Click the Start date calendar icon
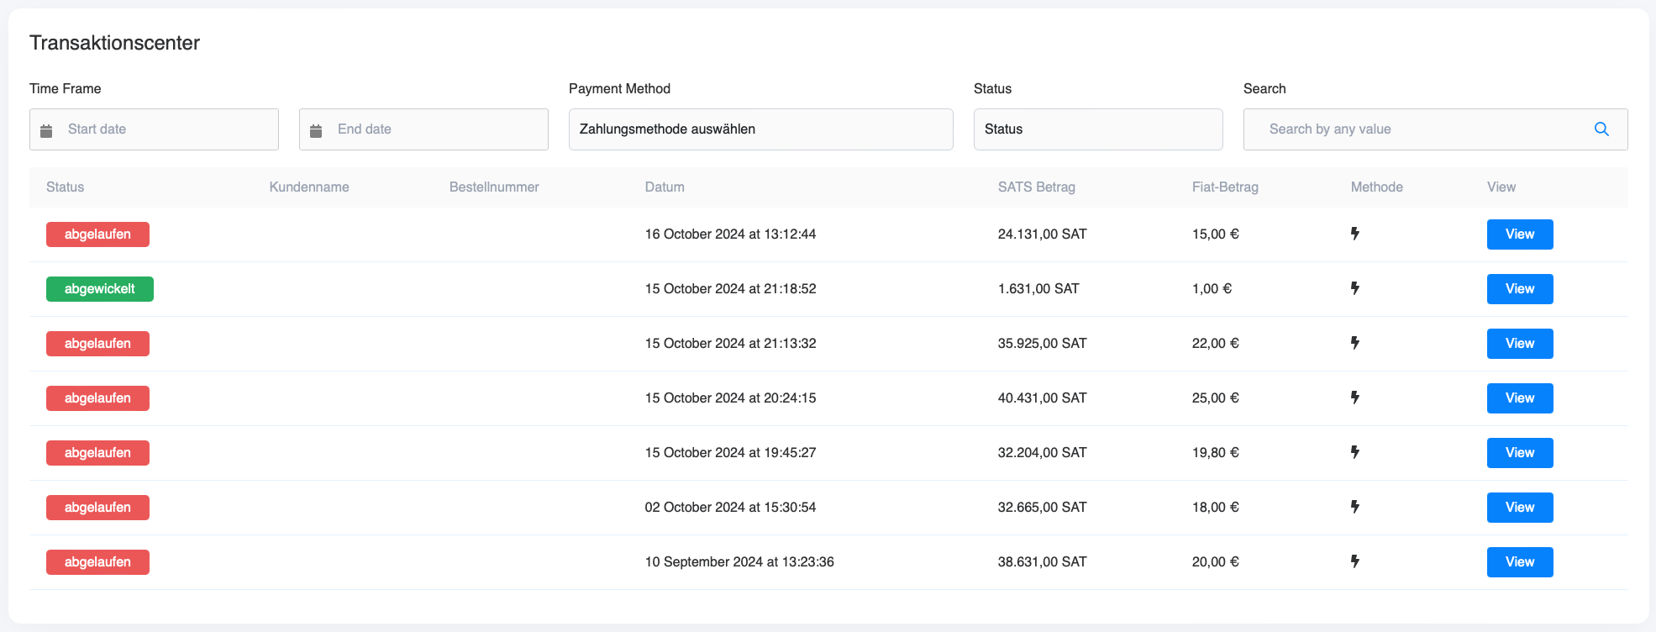This screenshot has width=1656, height=632. [47, 130]
